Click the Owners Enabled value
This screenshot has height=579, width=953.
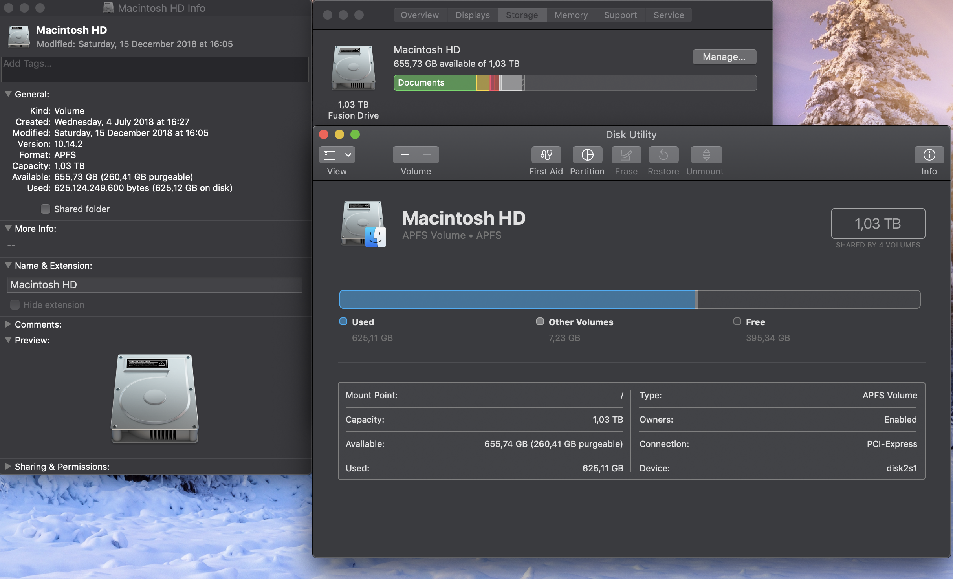click(900, 420)
